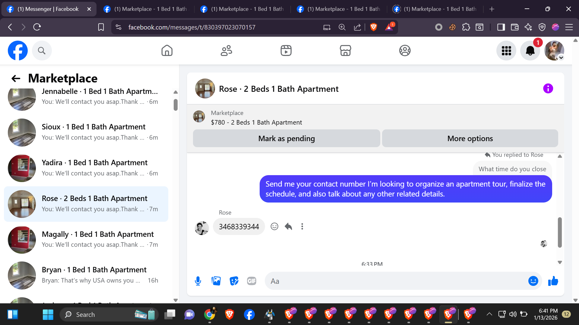Send a thumbs-up like
The height and width of the screenshot is (325, 579).
point(553,281)
